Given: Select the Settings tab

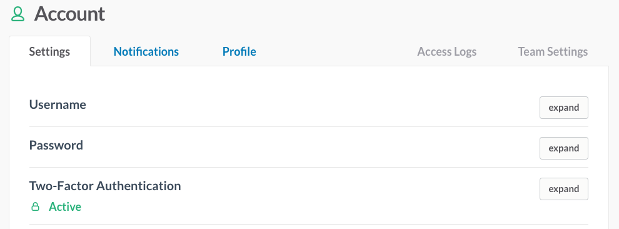Looking at the screenshot, I should (x=50, y=51).
